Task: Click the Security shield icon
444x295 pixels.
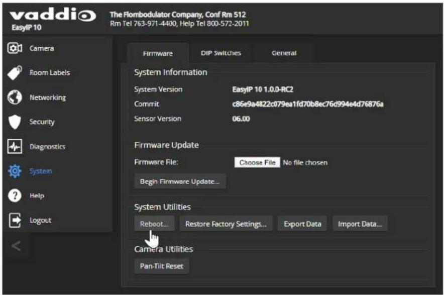Action: pyautogui.click(x=15, y=122)
